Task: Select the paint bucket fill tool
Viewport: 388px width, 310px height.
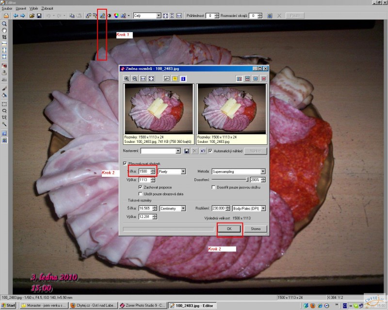Action: click(4, 95)
